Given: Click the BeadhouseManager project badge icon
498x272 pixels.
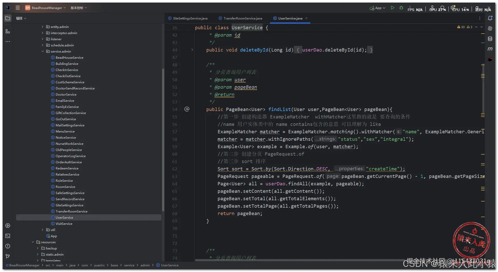Looking at the screenshot, I should coord(28,8).
